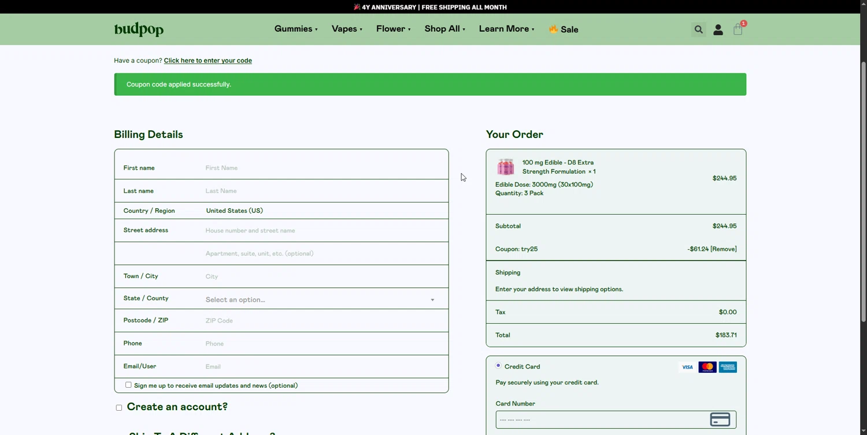
Task: Click here to enter your code link
Action: point(208,61)
